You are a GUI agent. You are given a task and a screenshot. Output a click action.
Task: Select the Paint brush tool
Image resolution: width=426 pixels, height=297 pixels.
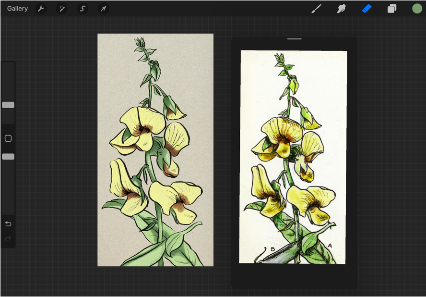(316, 9)
